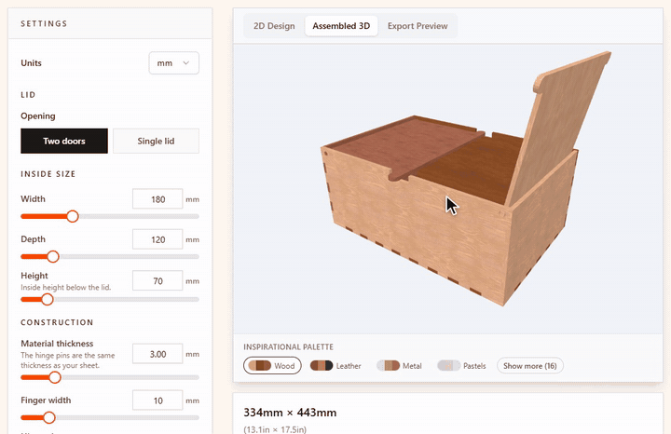
Task: Click the 'Inside height below the lid.' hint
Action: (x=66, y=288)
